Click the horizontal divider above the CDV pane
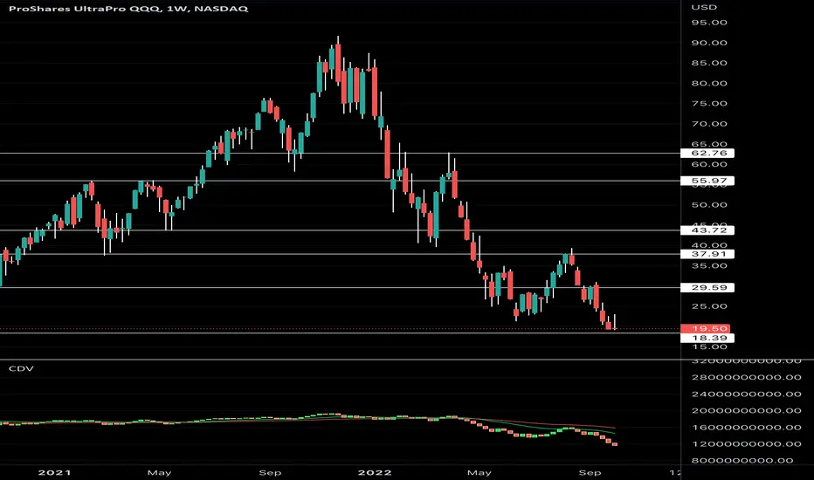 407,360
